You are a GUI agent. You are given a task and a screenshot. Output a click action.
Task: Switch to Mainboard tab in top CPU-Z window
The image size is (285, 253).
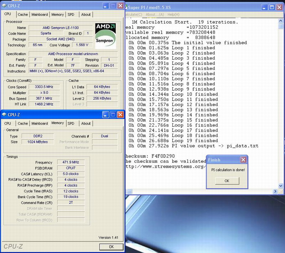click(x=40, y=15)
